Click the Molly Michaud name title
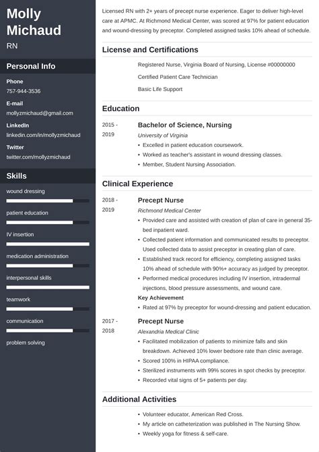The image size is (319, 452). [x=34, y=22]
